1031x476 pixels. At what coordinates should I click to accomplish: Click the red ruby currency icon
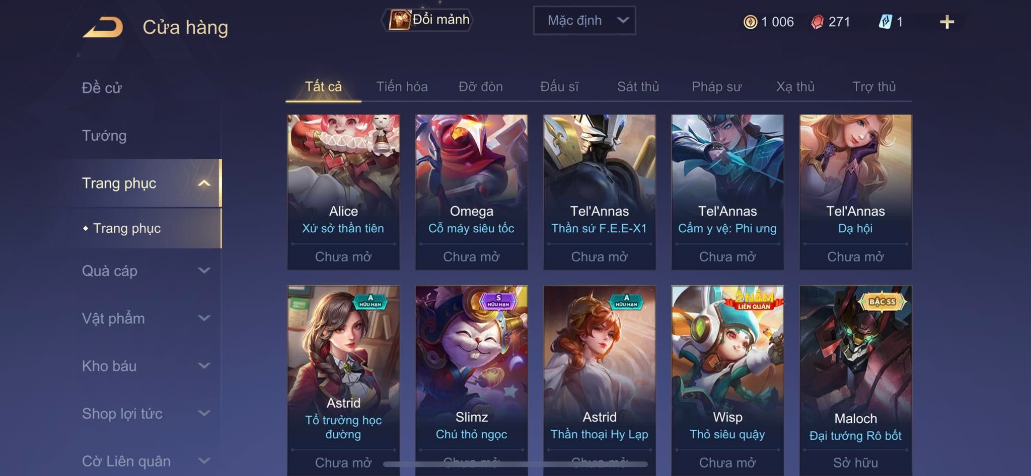point(818,22)
